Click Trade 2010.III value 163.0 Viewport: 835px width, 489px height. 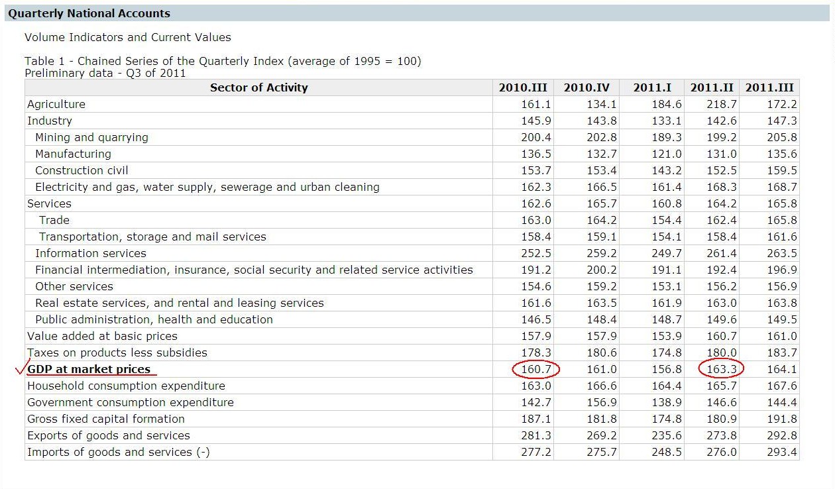536,220
